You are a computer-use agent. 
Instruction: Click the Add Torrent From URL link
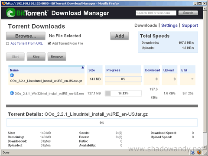[x=26, y=43]
